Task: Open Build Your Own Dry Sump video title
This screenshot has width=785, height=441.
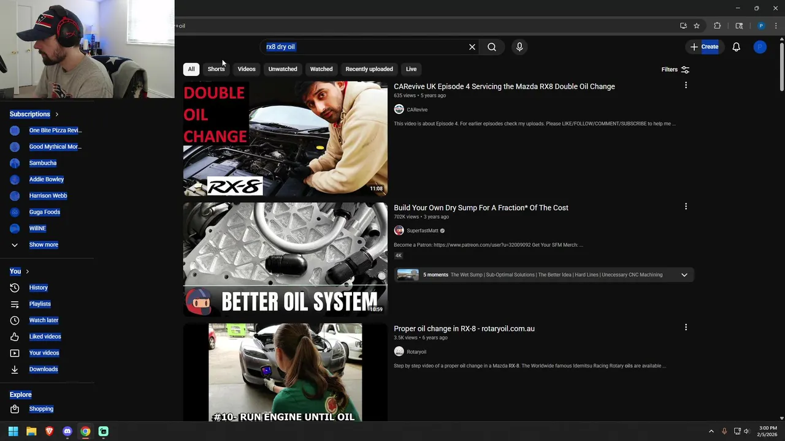Action: coord(481,208)
